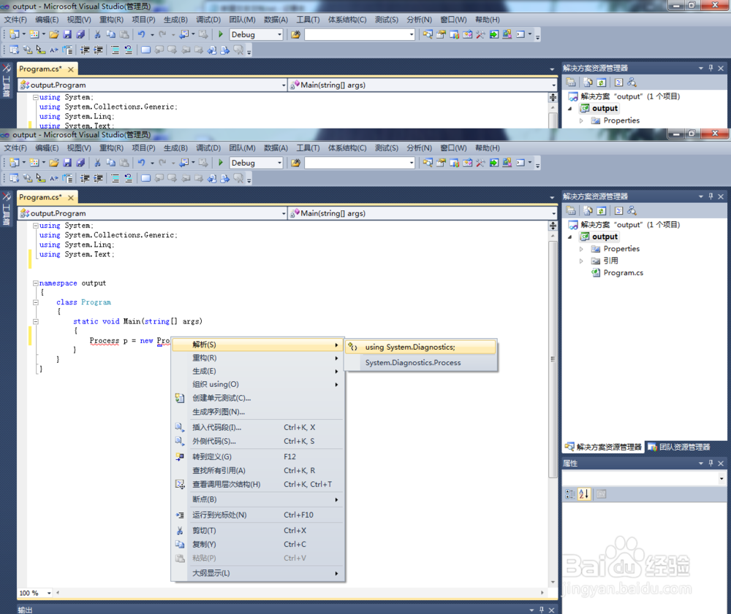
Task: Open Program.cs file in Solution Explorer
Action: [623, 273]
